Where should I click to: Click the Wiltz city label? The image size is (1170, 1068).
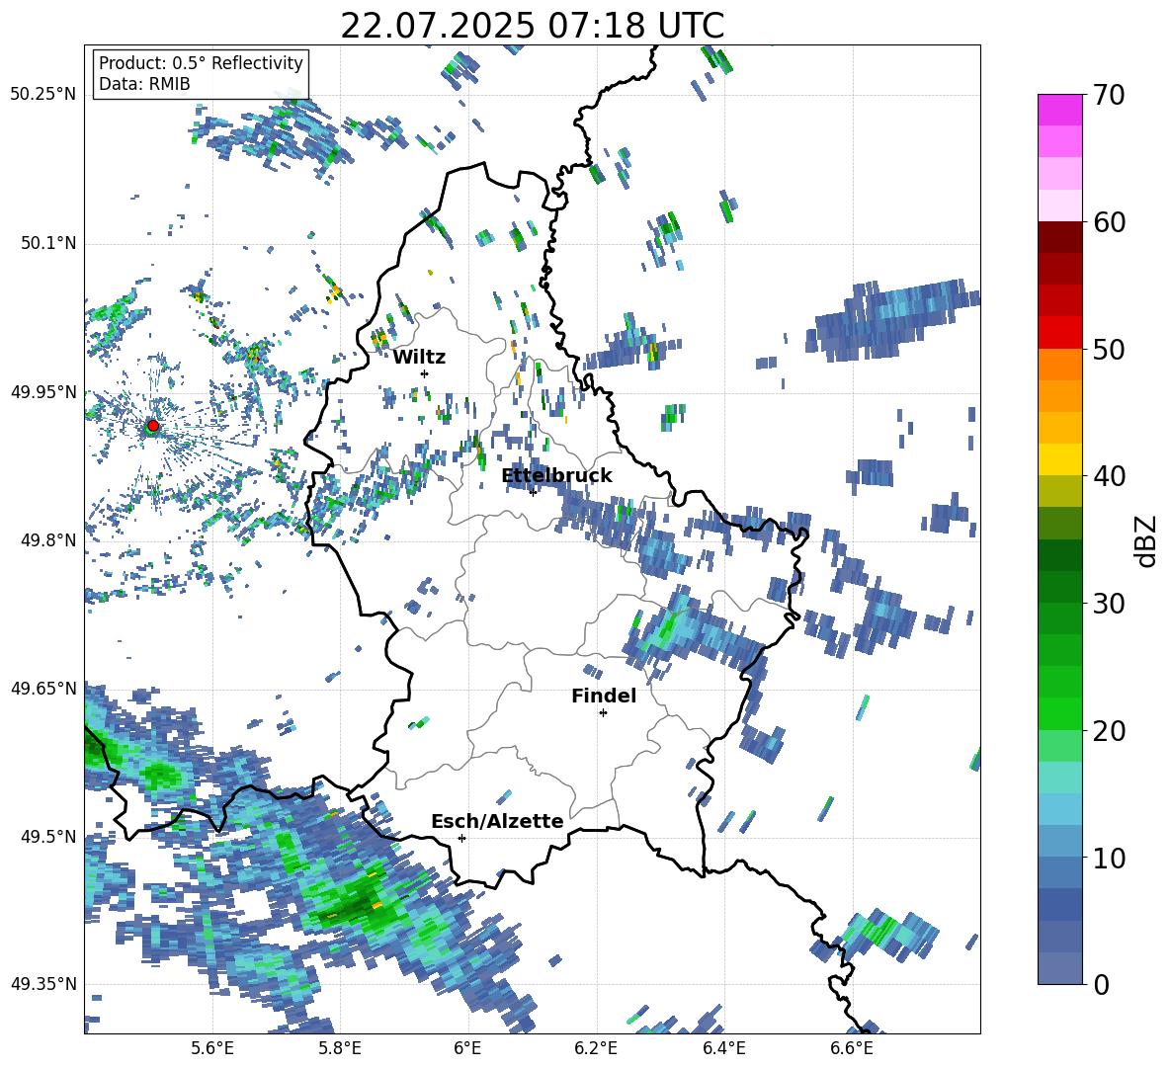click(x=419, y=358)
